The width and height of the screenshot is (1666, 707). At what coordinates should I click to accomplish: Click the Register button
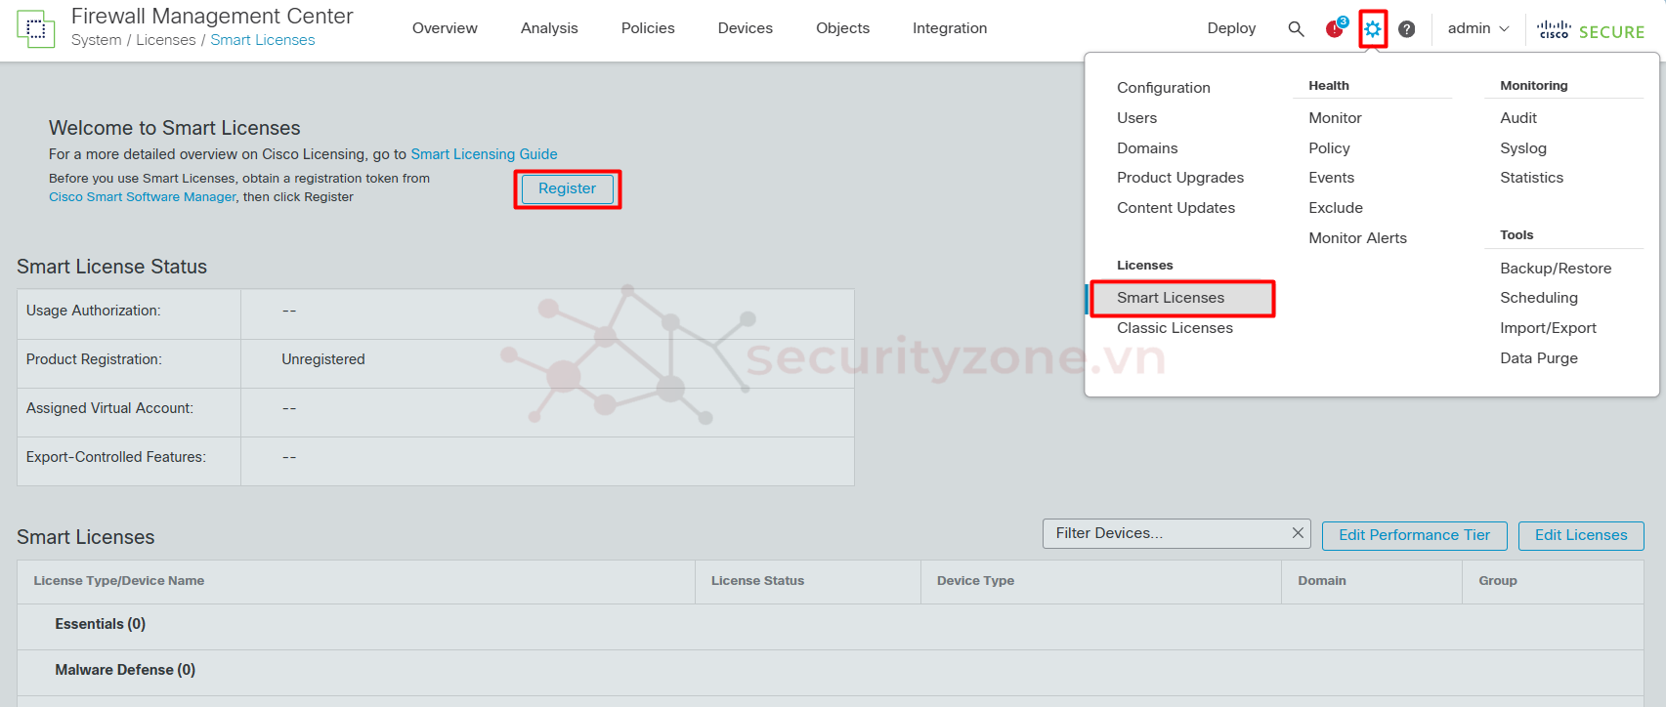(567, 188)
